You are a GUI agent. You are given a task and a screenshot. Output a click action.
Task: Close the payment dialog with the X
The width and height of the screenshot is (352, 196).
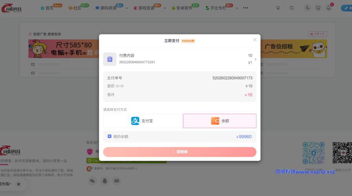tap(255, 40)
